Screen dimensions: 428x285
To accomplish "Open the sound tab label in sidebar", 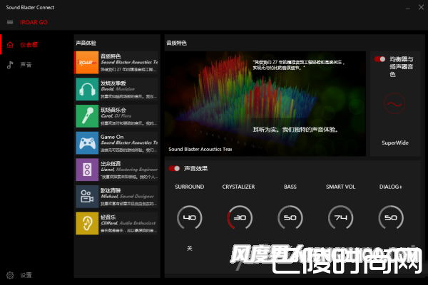I will (26, 65).
